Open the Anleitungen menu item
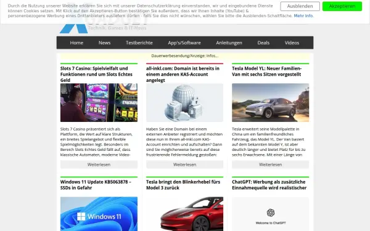This screenshot has width=370, height=231. [x=229, y=43]
